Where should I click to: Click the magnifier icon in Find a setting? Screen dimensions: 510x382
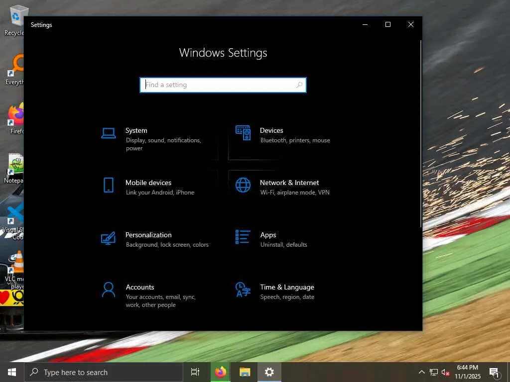tap(299, 85)
